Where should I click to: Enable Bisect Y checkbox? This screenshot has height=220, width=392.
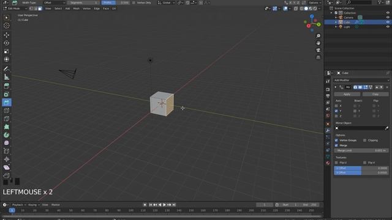click(x=355, y=111)
